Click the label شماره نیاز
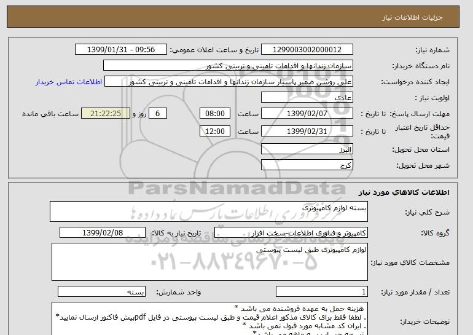473x335 pixels. (432, 50)
